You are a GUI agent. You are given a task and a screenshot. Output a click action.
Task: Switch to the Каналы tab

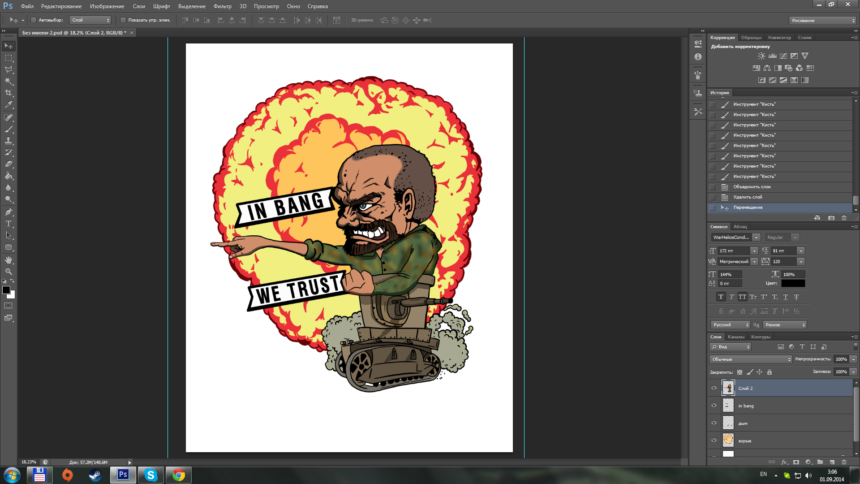point(736,337)
